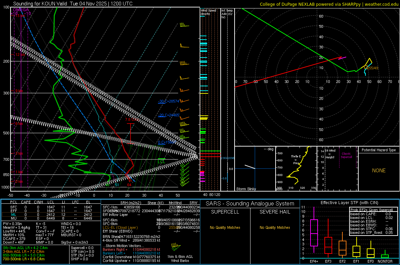Click the NONE hazard type value
The height and width of the screenshot is (265, 400).
(x=379, y=171)
